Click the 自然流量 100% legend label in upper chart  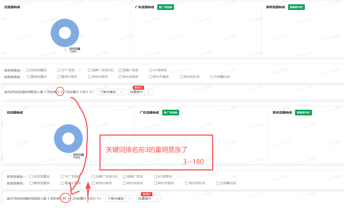tap(75, 50)
